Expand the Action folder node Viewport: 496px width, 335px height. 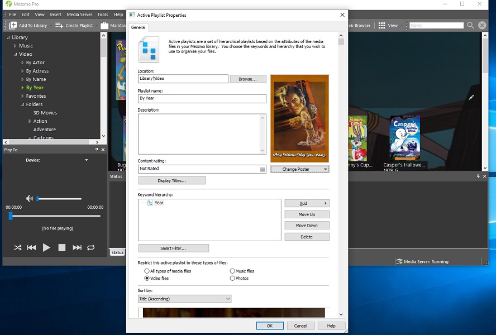30,121
